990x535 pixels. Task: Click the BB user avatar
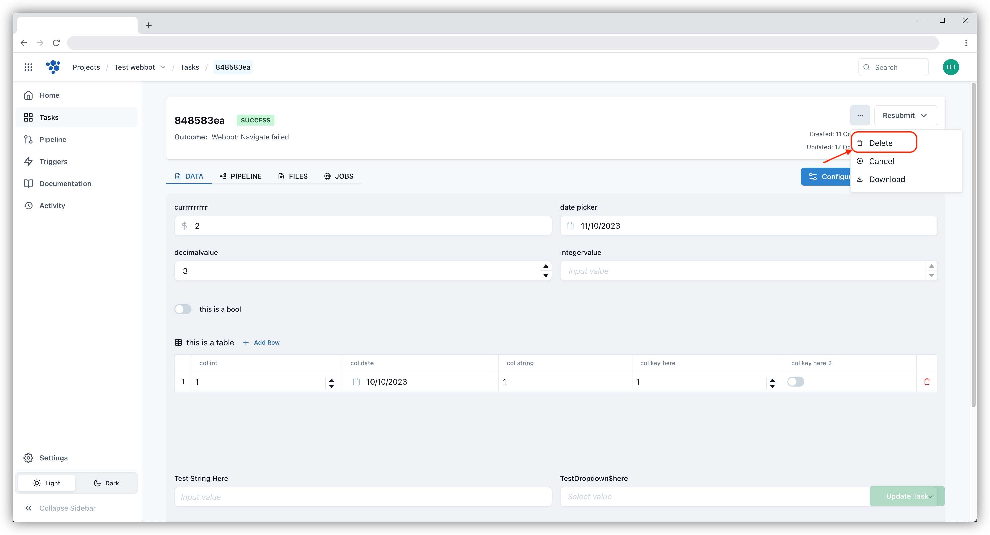coord(951,67)
